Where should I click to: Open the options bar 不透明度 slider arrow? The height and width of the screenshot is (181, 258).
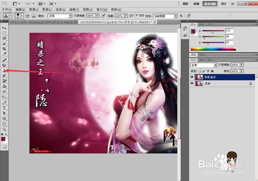pos(98,16)
